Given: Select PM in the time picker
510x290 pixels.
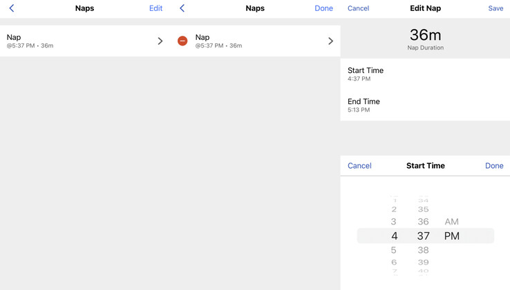Looking at the screenshot, I should 451,236.
